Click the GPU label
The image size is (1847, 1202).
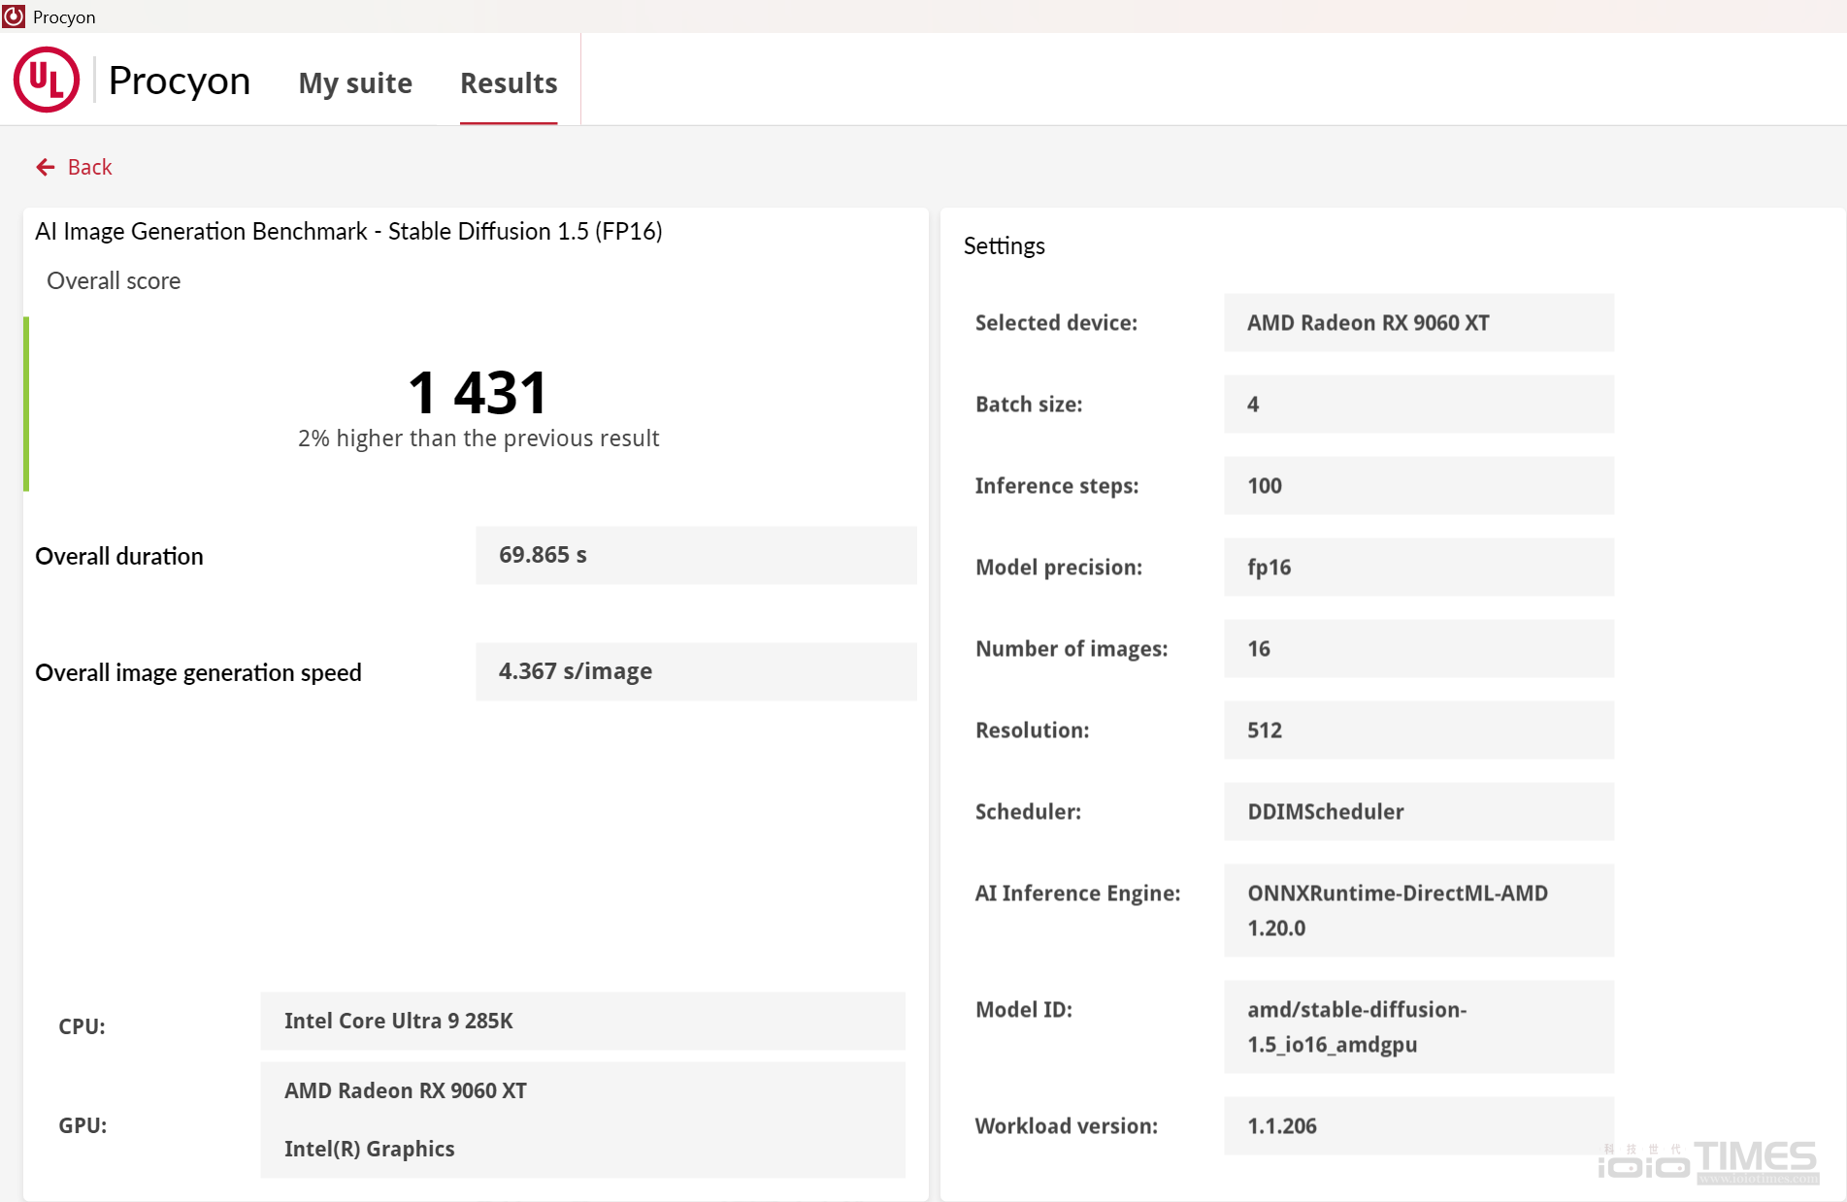click(82, 1125)
